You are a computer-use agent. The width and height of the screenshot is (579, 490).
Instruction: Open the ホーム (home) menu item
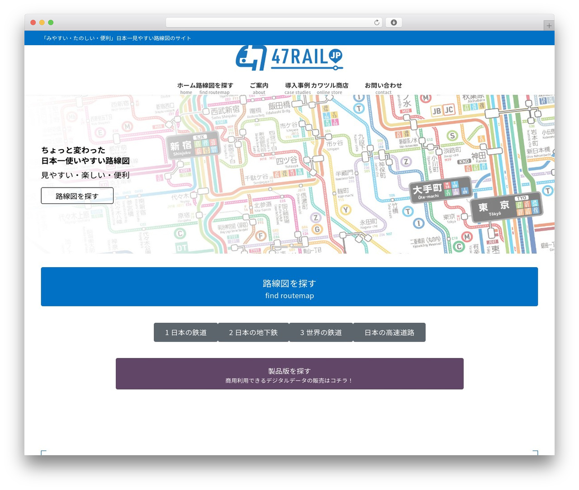[186, 88]
